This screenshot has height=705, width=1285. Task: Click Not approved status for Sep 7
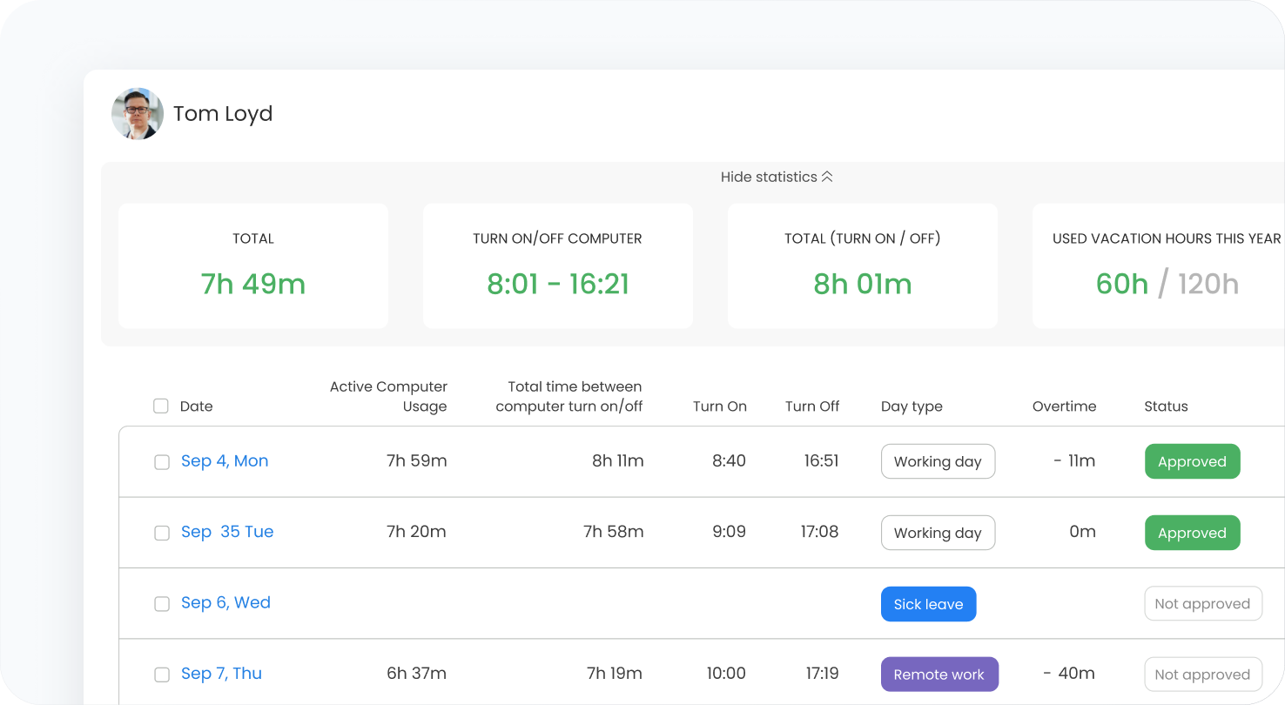click(1202, 675)
